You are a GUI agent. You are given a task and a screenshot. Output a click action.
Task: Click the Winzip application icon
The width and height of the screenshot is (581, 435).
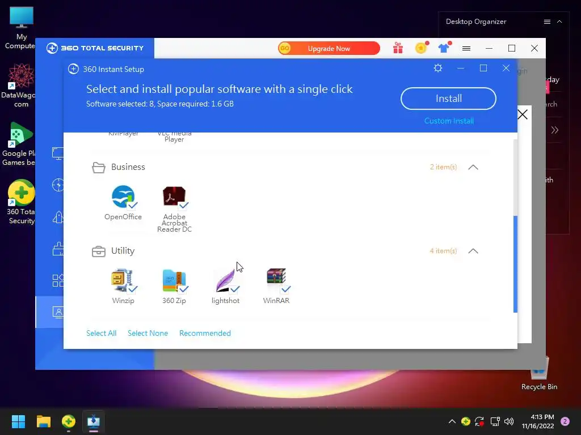(123, 280)
